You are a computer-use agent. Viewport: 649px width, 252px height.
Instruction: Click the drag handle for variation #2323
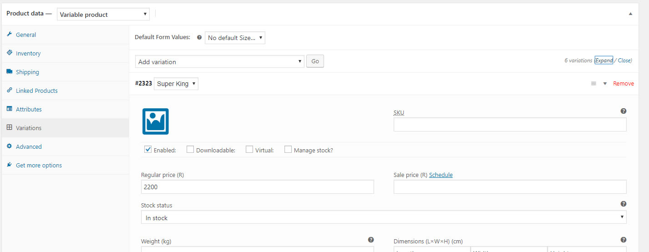[x=593, y=84]
